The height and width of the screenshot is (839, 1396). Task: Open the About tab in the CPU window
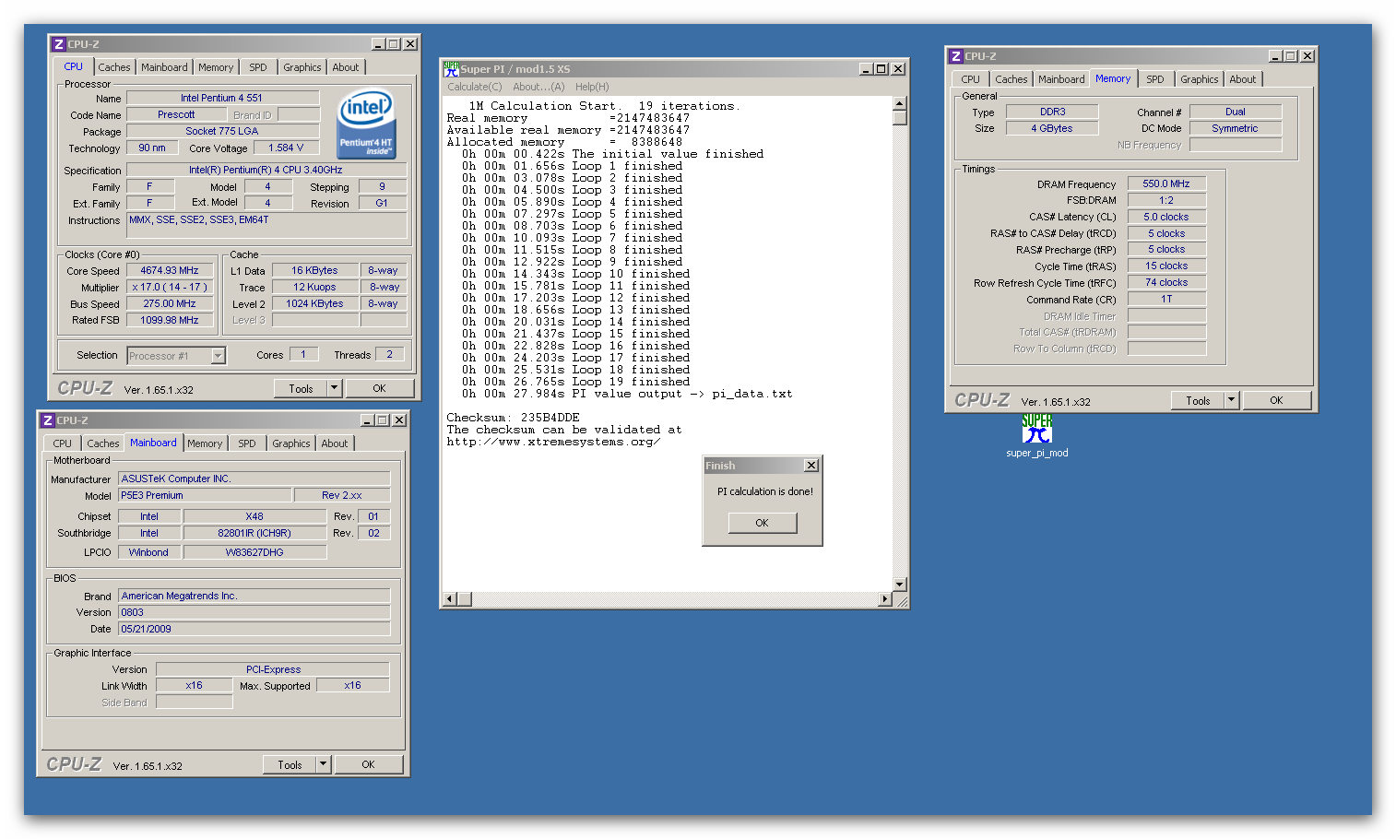[x=346, y=67]
